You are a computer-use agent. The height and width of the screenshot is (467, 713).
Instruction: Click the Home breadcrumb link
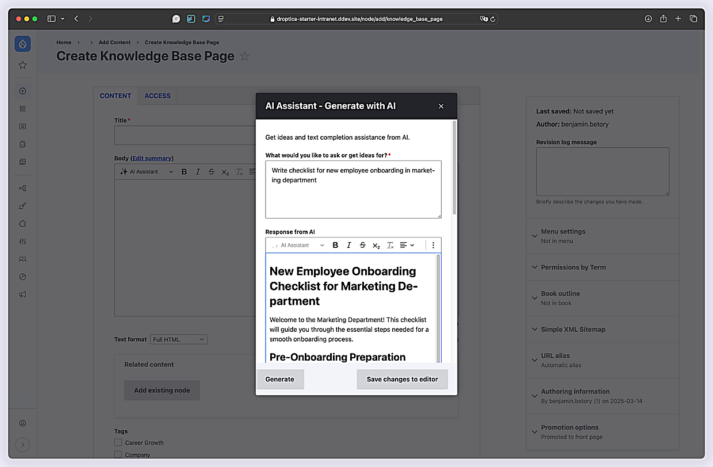coord(64,43)
